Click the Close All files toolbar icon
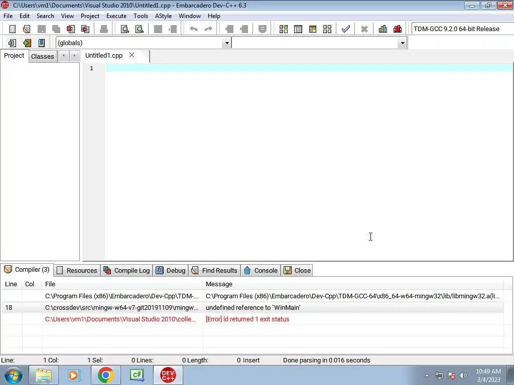Screen dimensions: 514x385 (x=85, y=29)
